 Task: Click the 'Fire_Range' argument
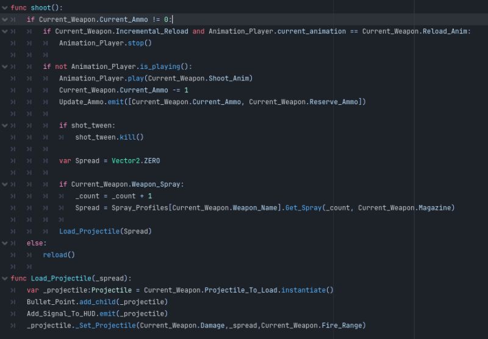(342, 326)
